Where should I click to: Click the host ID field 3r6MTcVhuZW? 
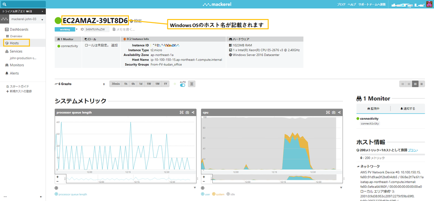pyautogui.click(x=97, y=29)
